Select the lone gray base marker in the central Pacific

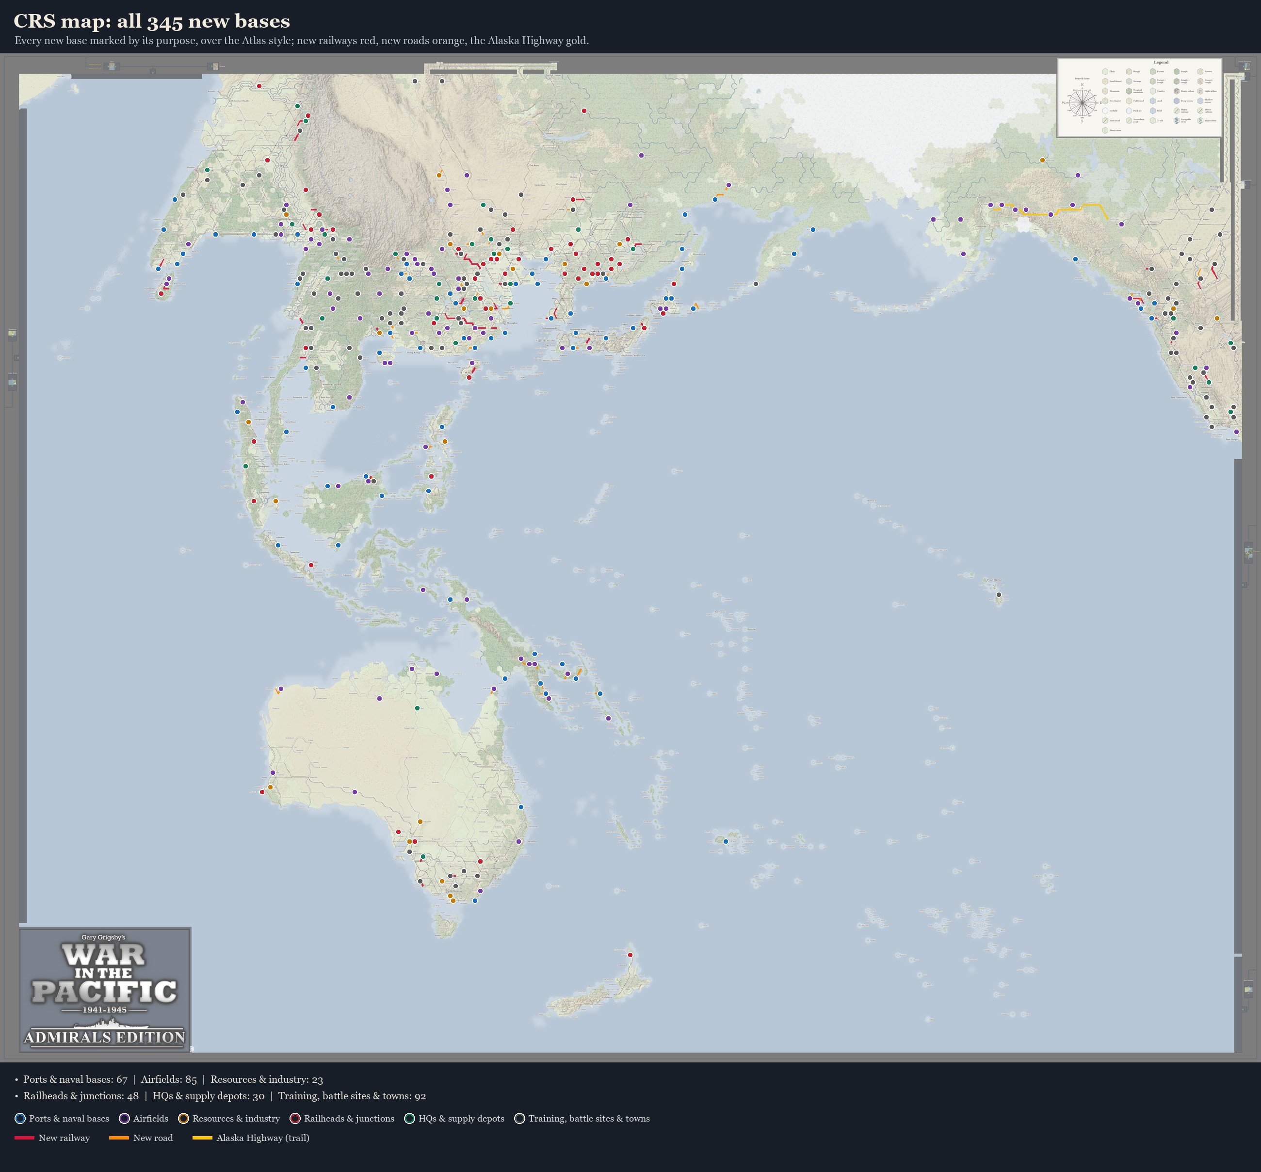[999, 595]
